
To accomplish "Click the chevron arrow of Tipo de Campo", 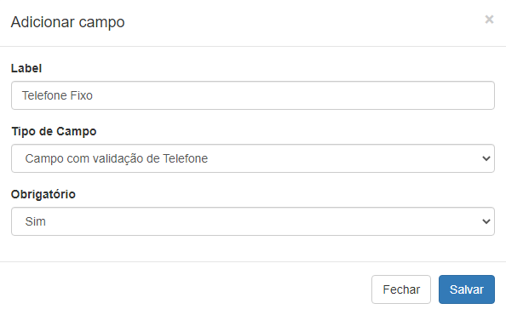I will tap(486, 158).
